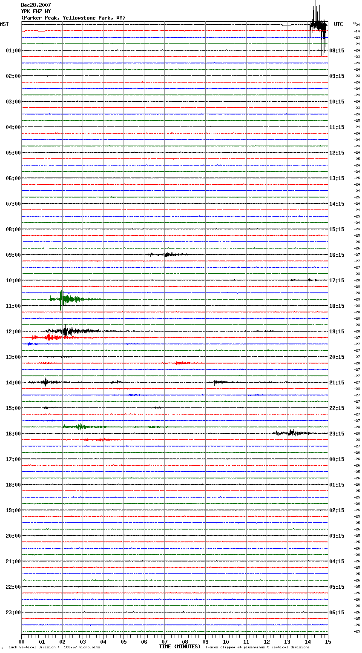362x653 pixels.
Task: Click the bottom minute tick label "00"
Action: [x=21, y=642]
